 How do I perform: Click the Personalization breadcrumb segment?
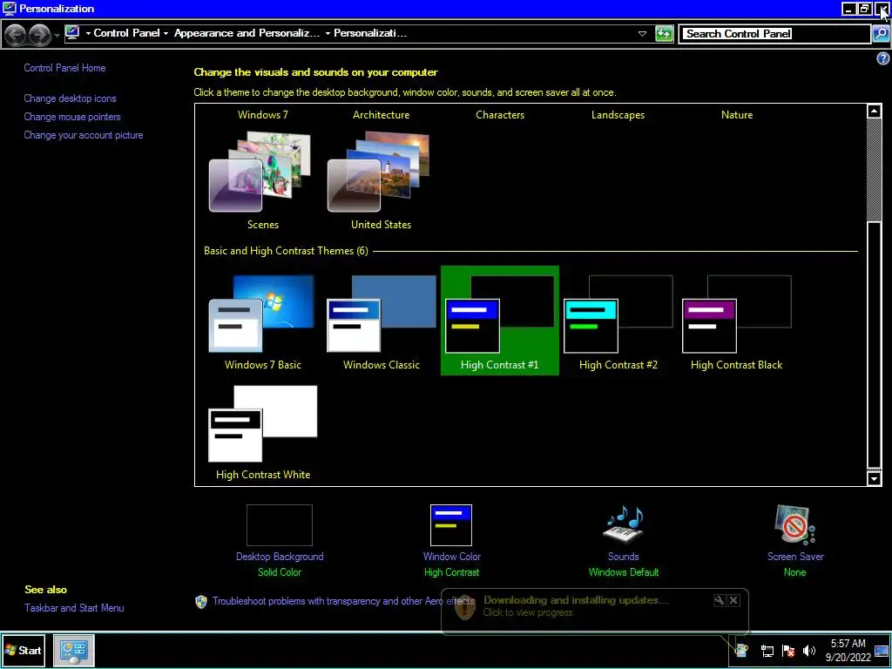click(x=369, y=33)
